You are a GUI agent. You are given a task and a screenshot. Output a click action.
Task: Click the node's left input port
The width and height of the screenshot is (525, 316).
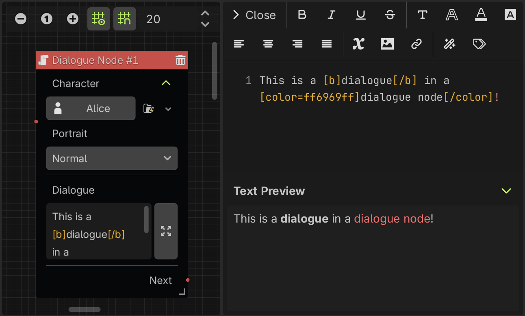[36, 121]
